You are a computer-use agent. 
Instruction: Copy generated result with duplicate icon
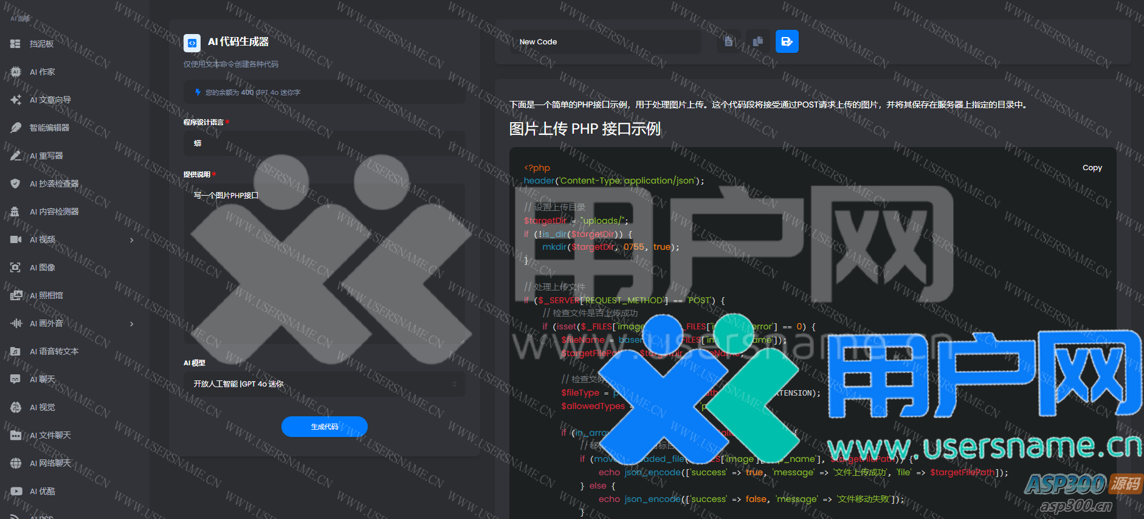(757, 41)
